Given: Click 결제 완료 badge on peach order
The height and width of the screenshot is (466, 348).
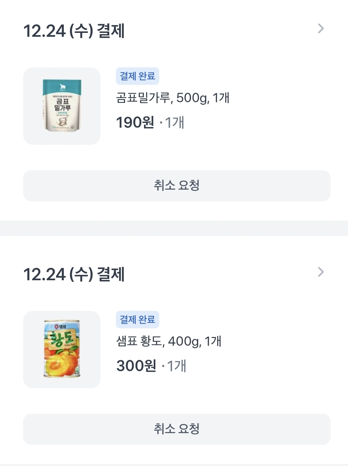Looking at the screenshot, I should [x=138, y=320].
